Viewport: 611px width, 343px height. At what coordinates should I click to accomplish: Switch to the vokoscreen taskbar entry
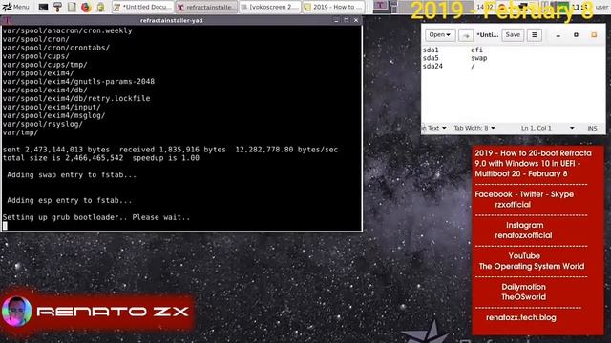coord(270,7)
